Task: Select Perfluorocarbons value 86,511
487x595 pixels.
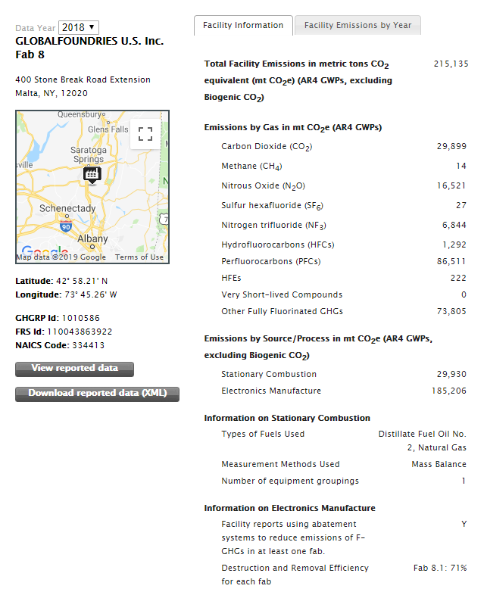Action: (x=451, y=261)
